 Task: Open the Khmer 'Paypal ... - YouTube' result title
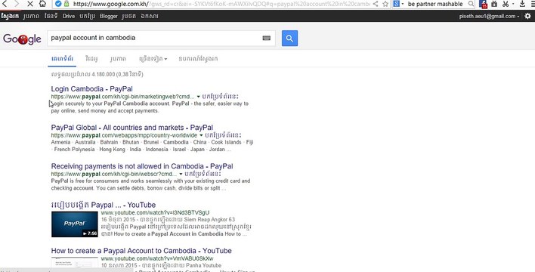click(104, 205)
